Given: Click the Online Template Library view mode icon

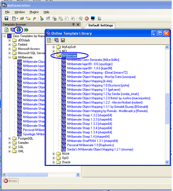Looking at the screenshot, I should tap(56, 40).
